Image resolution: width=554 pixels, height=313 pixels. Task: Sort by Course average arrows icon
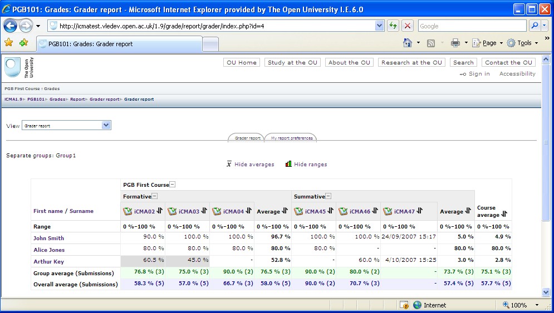tap(504, 214)
